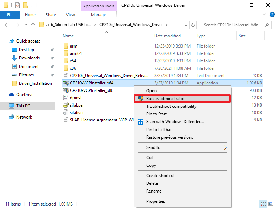276x208 pixels.
Task: Select the CP210xVCPInstaller_x64 application icon
Action: pyautogui.click(x=66, y=83)
